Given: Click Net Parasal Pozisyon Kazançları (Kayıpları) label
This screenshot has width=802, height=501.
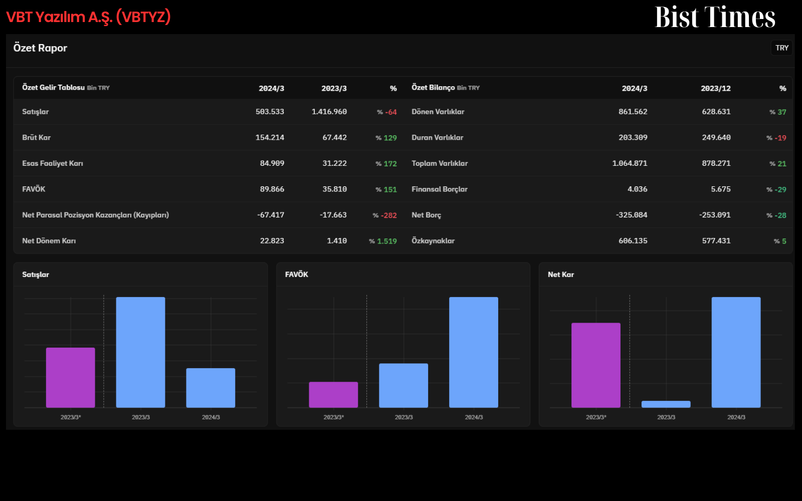Looking at the screenshot, I should click(95, 215).
